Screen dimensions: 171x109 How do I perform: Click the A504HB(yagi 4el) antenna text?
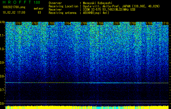click(x=96, y=13)
